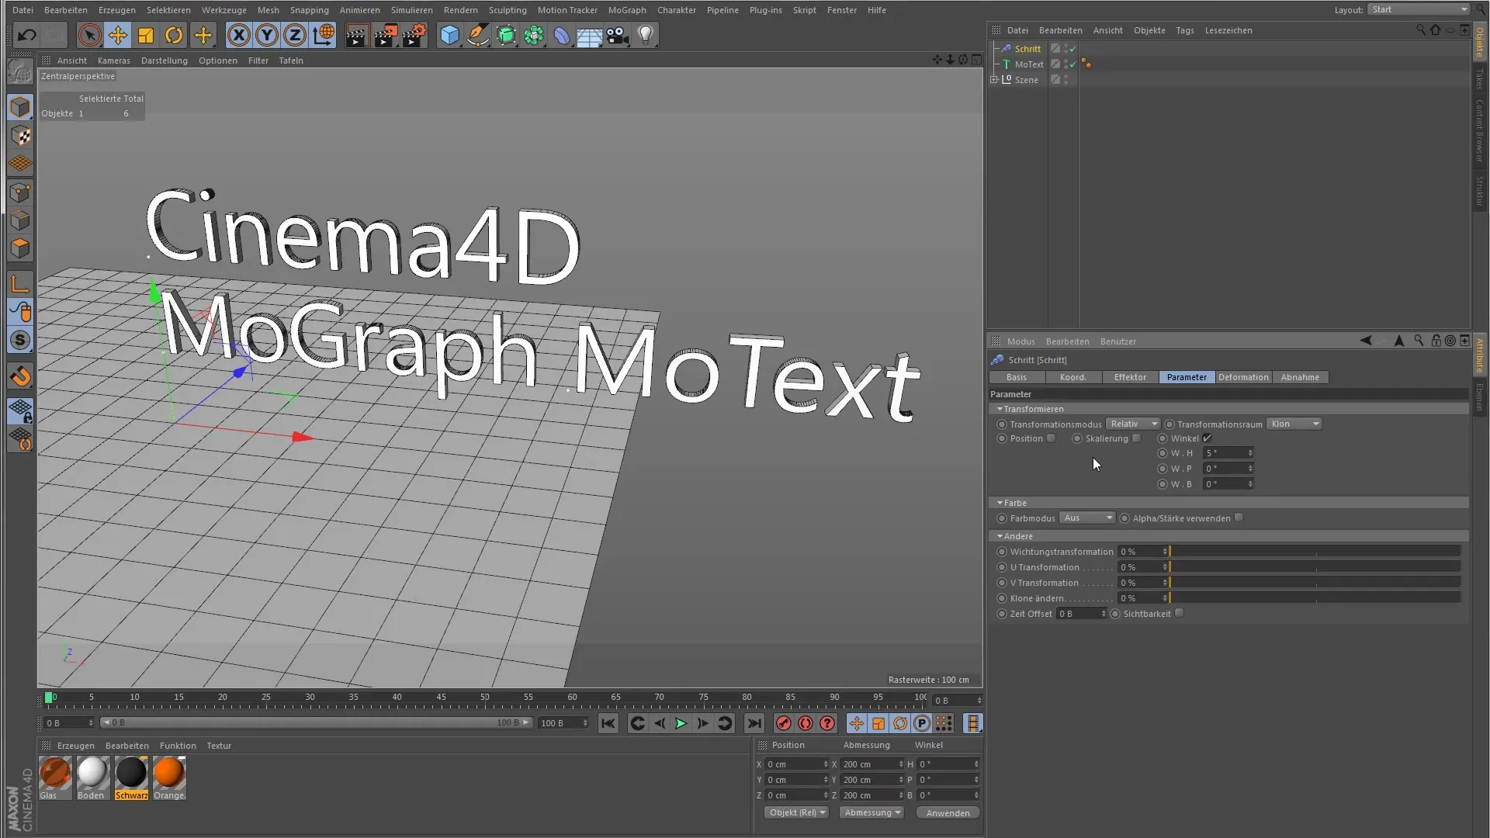
Task: Switch to Koord. tab
Action: point(1072,377)
